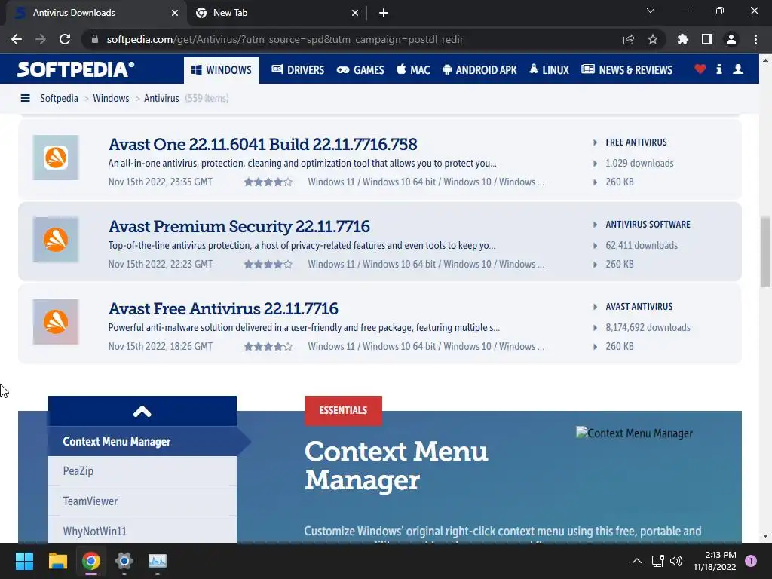Click the AVAST ANTIVIRUS category tag
The height and width of the screenshot is (579, 772).
pos(639,307)
